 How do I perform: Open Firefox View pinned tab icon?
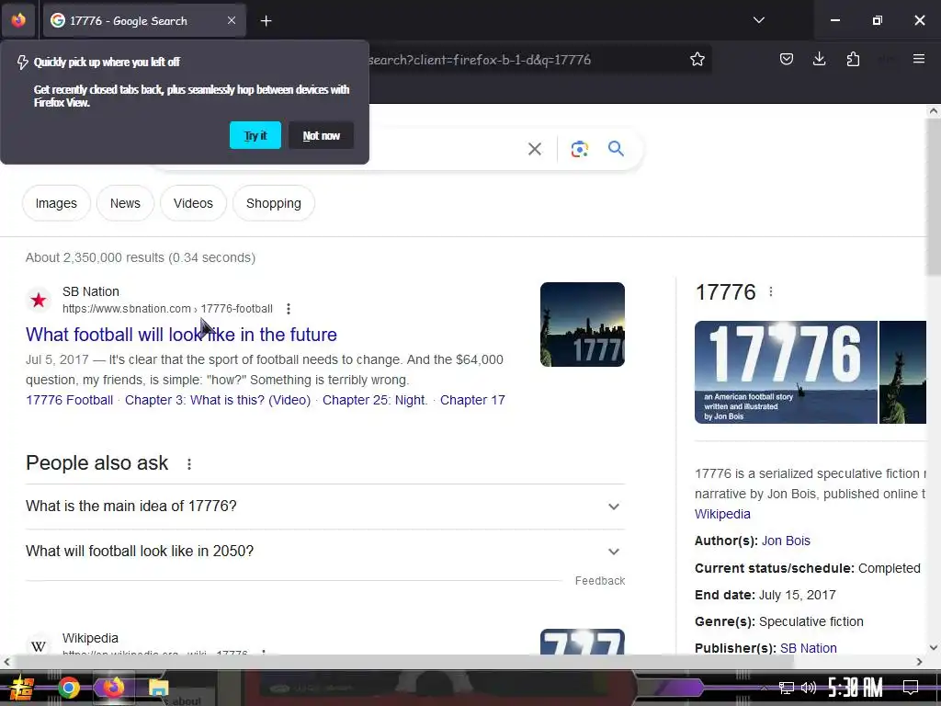18,20
